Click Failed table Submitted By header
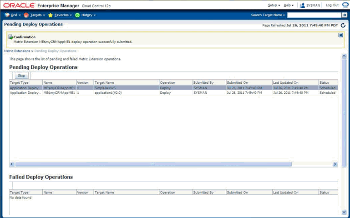This screenshot has width=350, height=218. pos(209,193)
